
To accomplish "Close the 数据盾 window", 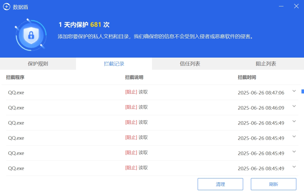I will [296, 6].
